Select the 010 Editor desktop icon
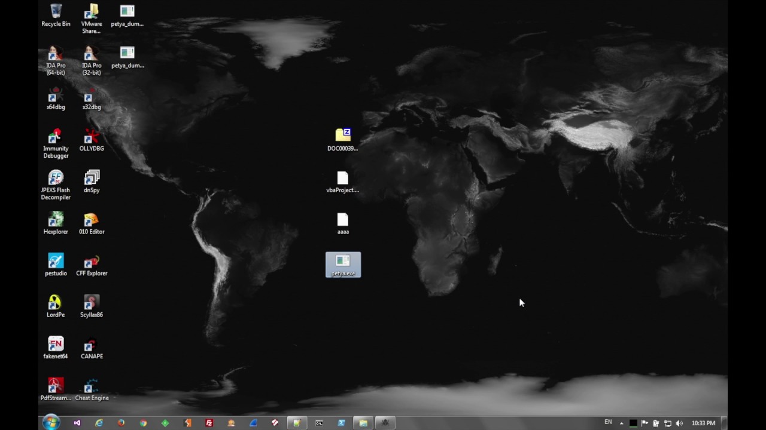The width and height of the screenshot is (766, 430). coord(92,223)
